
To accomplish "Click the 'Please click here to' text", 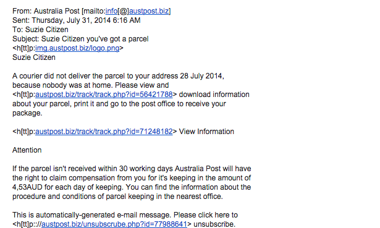I will pos(206,215).
